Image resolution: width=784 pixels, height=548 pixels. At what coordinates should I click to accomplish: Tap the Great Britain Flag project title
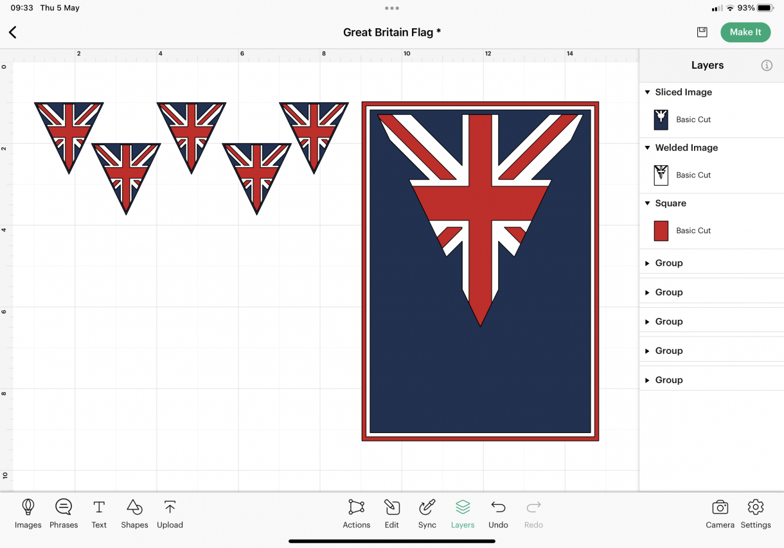(391, 32)
